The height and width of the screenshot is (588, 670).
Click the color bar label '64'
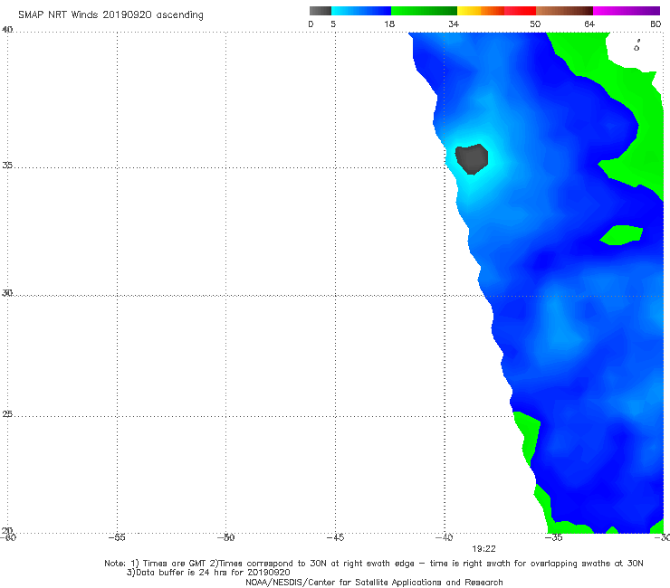pos(589,24)
